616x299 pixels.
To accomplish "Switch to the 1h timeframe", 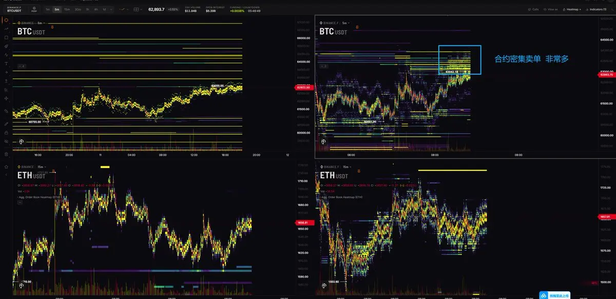I will coord(87,9).
